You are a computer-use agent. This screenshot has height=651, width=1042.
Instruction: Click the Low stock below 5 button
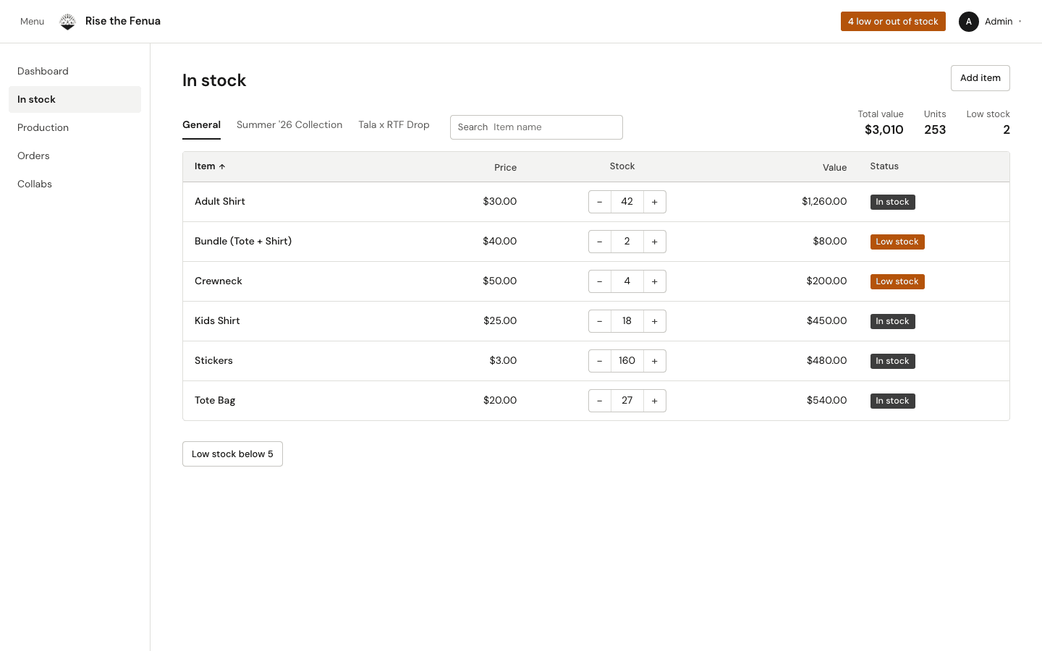(232, 454)
